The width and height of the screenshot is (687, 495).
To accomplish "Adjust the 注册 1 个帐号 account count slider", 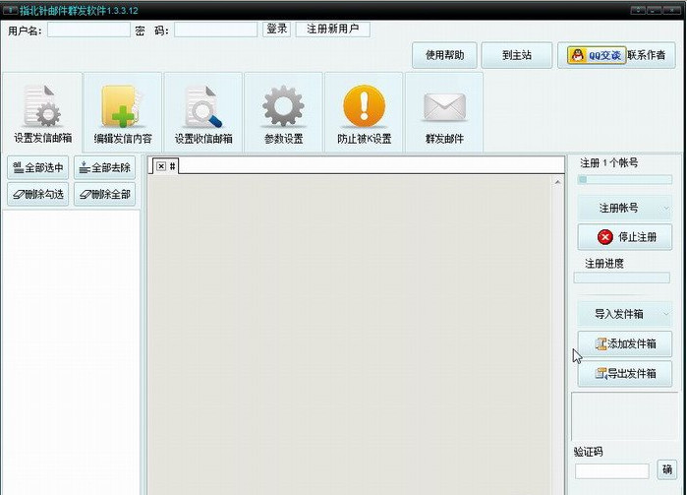I will (625, 179).
